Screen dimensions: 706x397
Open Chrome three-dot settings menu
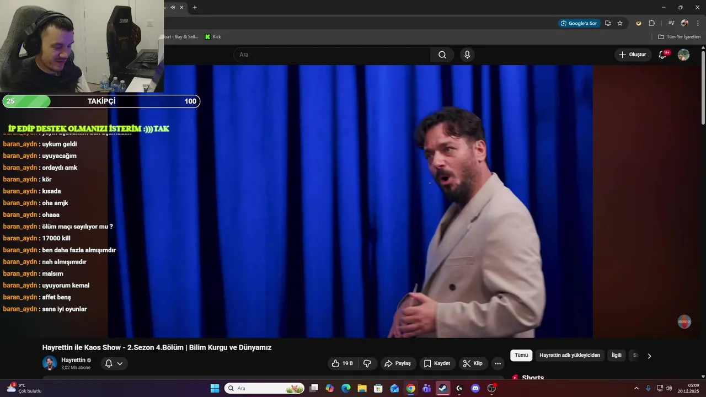tap(698, 23)
